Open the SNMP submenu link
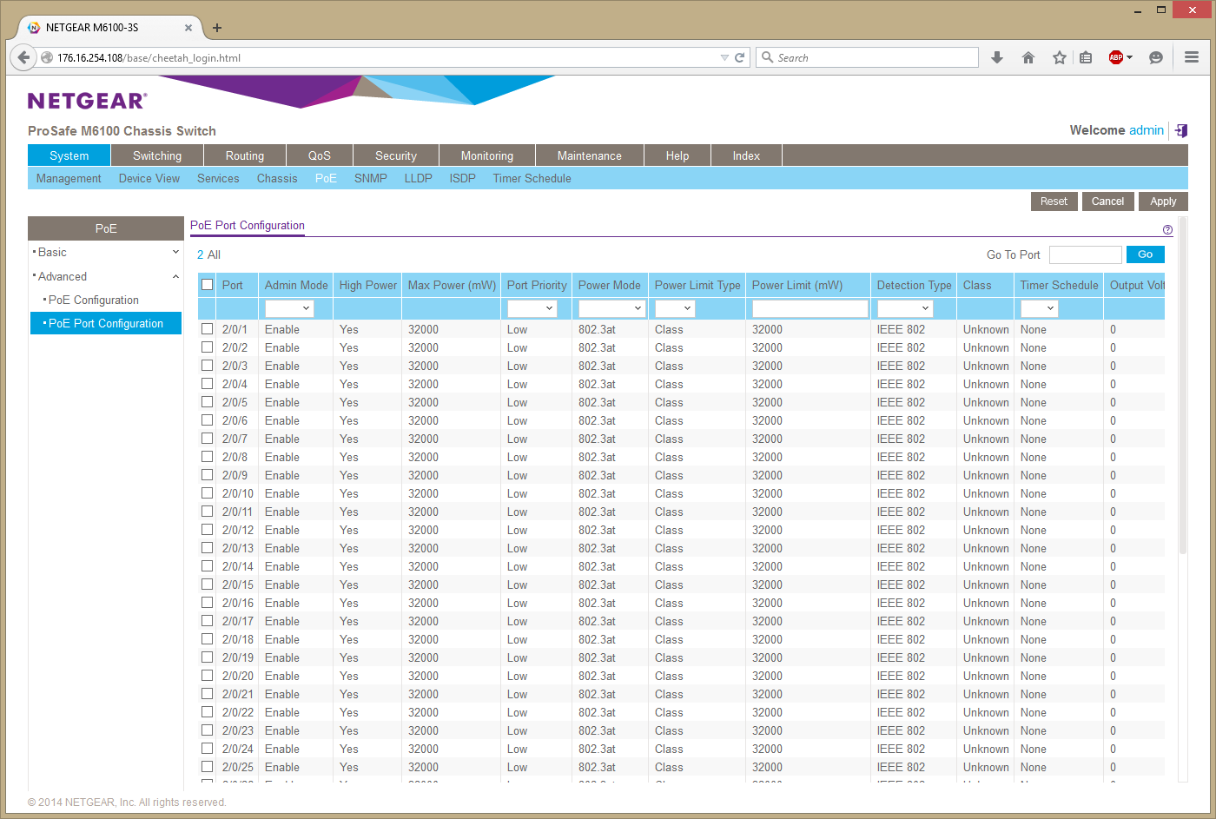This screenshot has width=1216, height=819. (371, 178)
